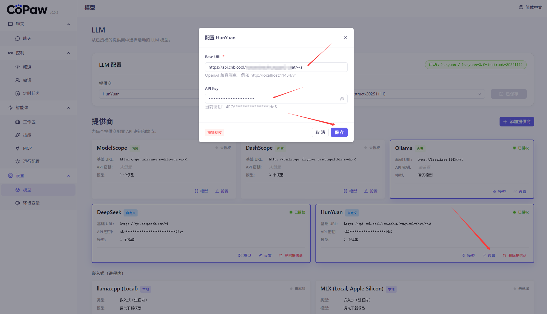Screen dimensions: 547x314
Task: Open the Channels sidebar item
Action: point(27,67)
